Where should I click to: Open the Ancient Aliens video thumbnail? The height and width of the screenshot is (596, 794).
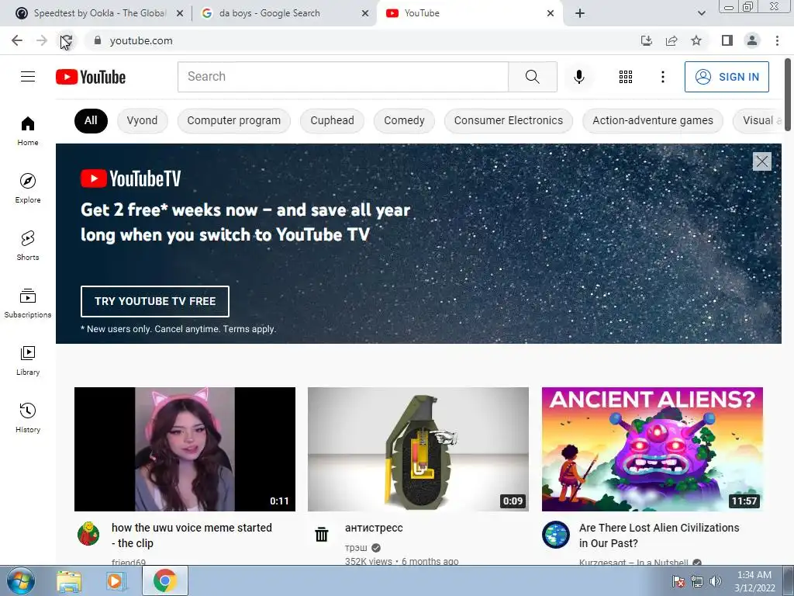point(652,449)
